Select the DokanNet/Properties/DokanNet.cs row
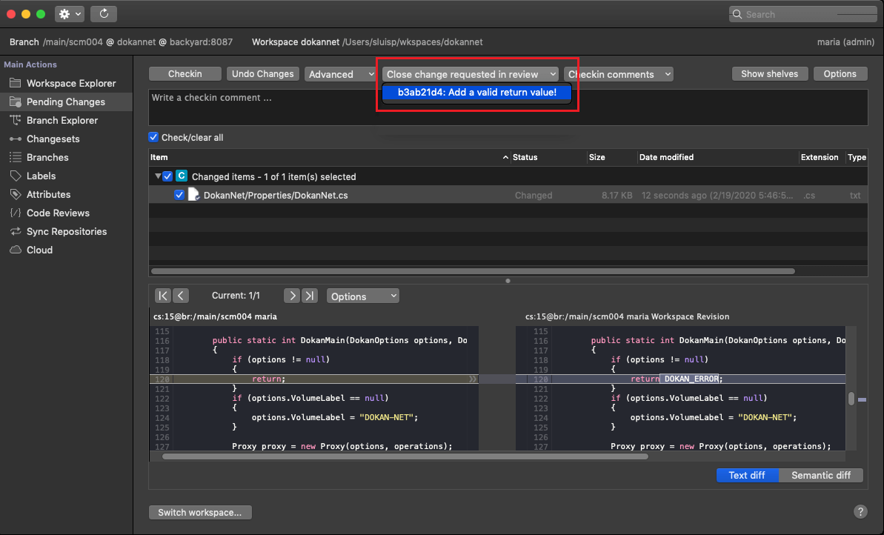This screenshot has width=884, height=535. [x=508, y=195]
